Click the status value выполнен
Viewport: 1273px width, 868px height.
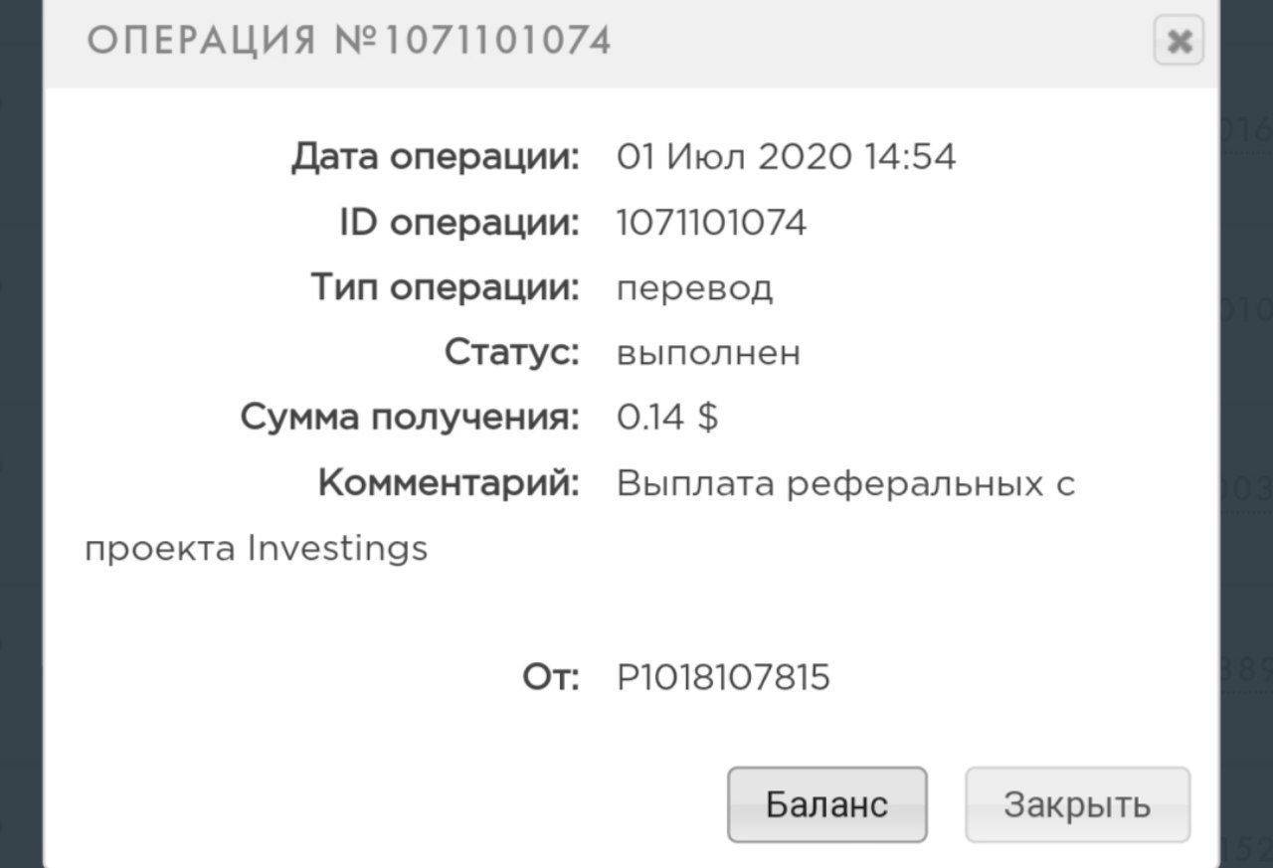tap(708, 353)
